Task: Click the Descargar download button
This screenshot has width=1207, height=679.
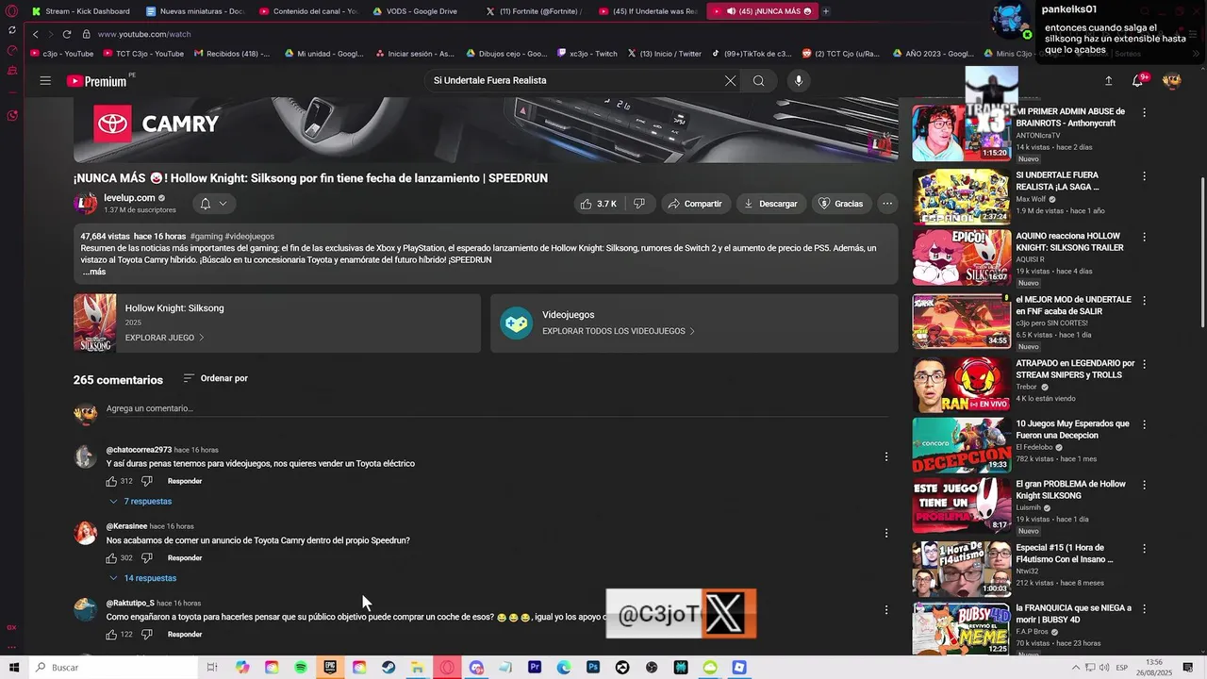Action: pyautogui.click(x=770, y=204)
